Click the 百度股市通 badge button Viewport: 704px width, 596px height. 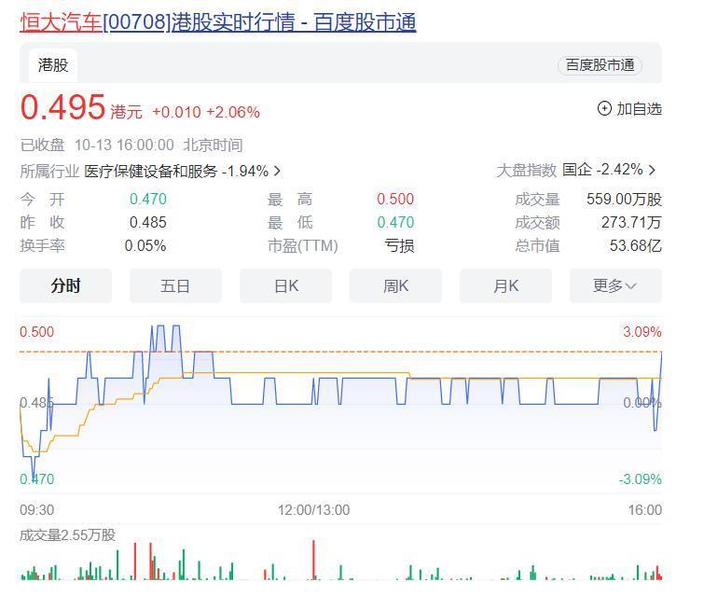(x=600, y=65)
